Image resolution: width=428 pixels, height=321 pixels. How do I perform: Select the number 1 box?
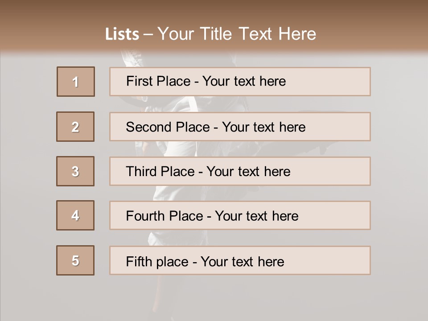point(76,82)
